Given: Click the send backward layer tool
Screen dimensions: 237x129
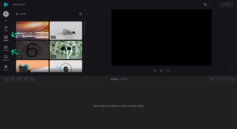Looking at the screenshot, I should [26, 79].
